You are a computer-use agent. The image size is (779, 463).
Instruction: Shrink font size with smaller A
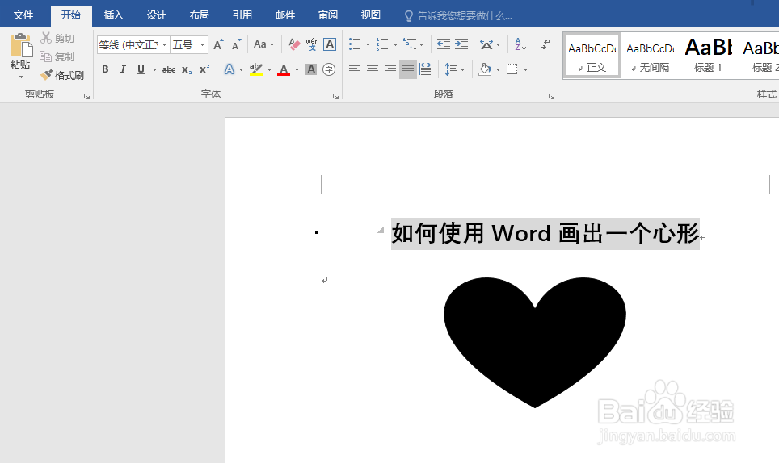(x=237, y=44)
